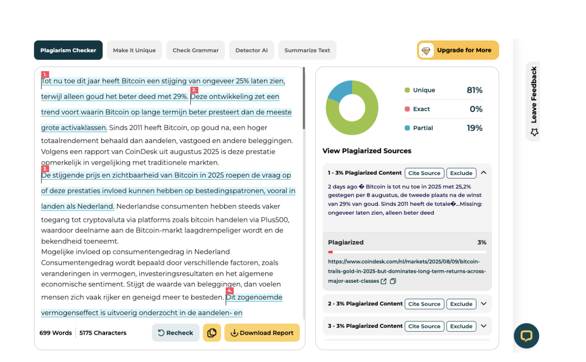Expand the 3 - 3% Plagiarized Content section

(x=483, y=326)
